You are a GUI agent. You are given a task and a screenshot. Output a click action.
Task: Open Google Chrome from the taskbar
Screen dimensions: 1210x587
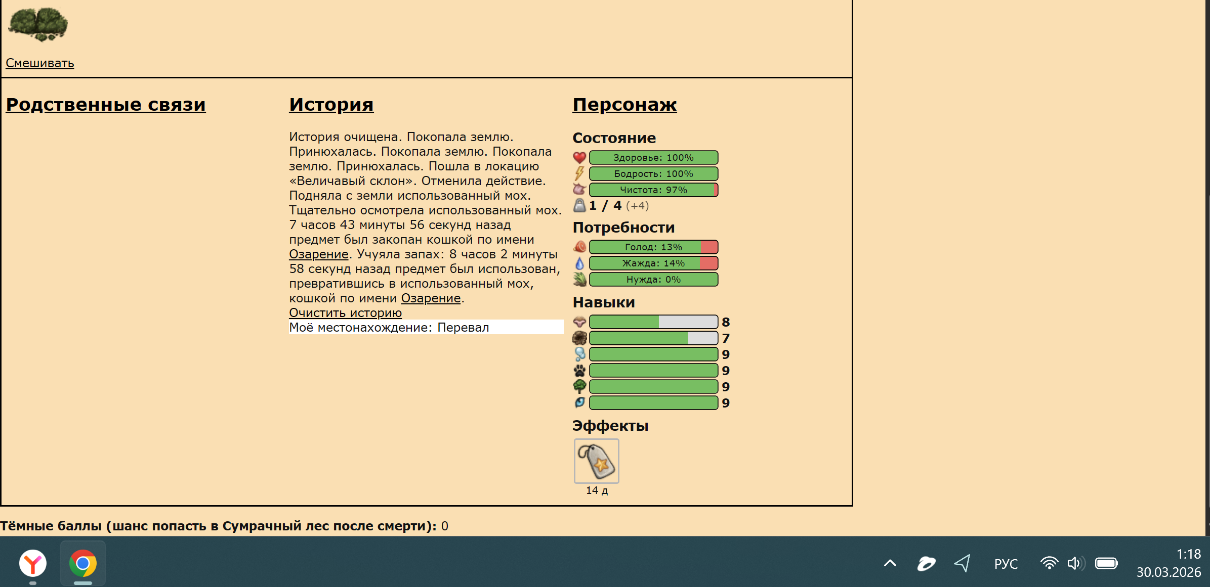point(83,563)
